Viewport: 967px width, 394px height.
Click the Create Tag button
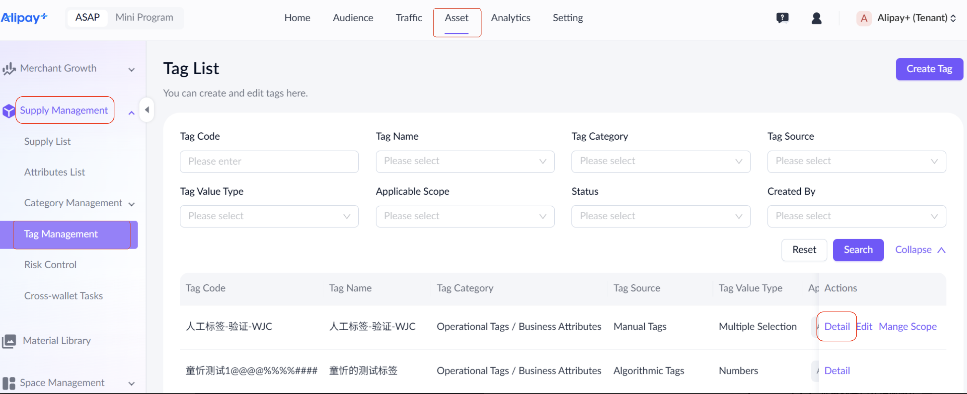click(929, 69)
